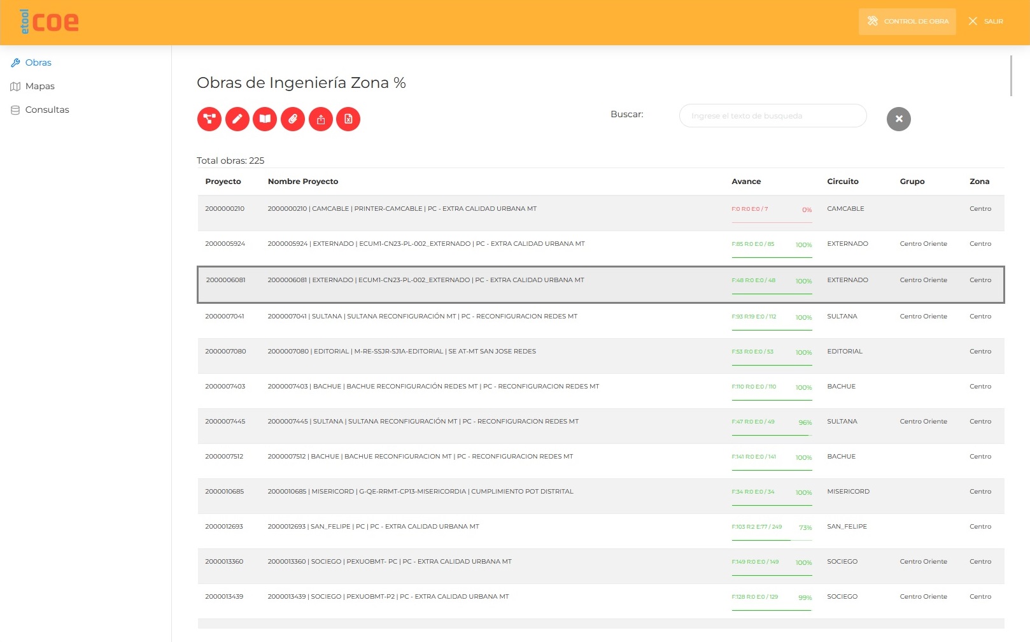
Task: Click SALIR to log out
Action: pos(986,22)
